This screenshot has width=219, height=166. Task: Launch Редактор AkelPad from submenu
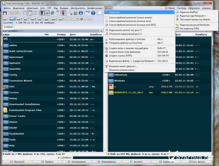(x=197, y=12)
